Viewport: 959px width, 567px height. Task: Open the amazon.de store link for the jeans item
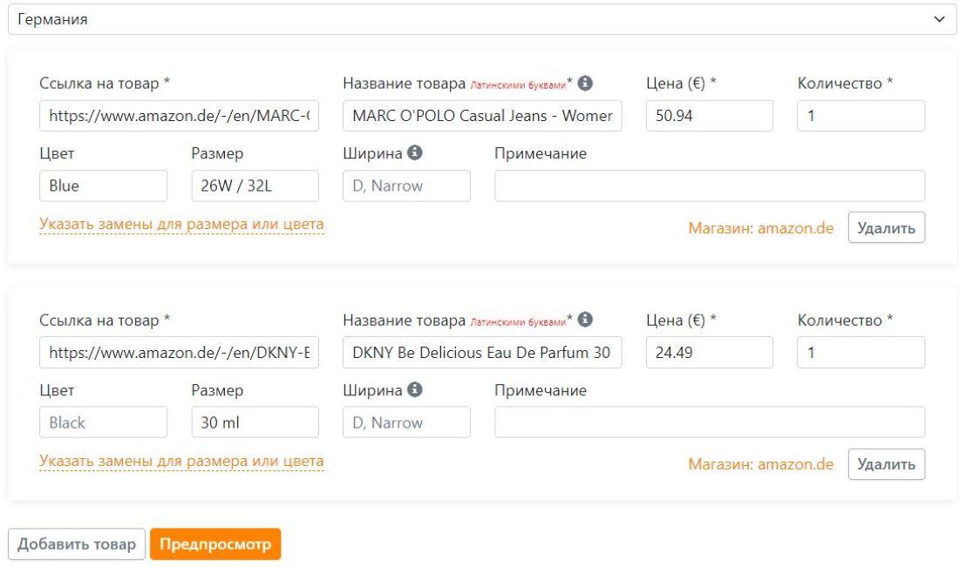760,228
